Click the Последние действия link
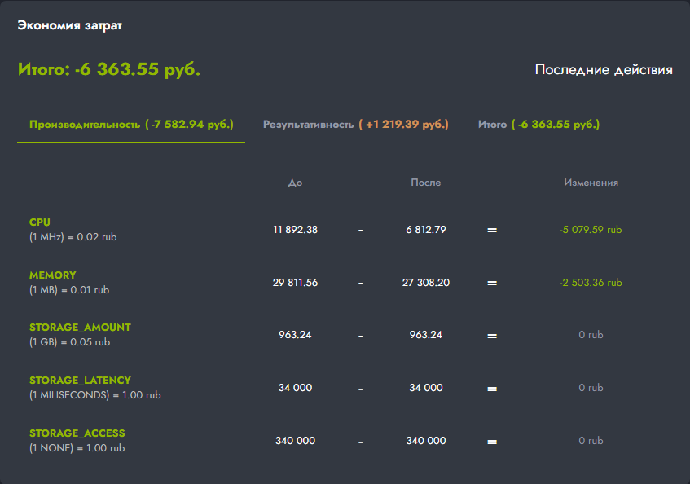This screenshot has width=690, height=484. [604, 70]
